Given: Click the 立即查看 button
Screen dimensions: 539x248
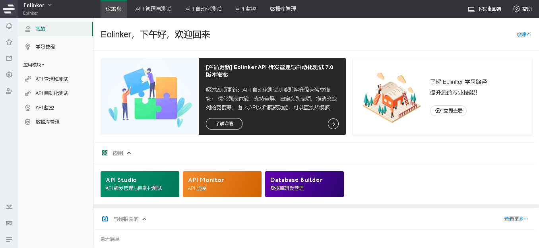Looking at the screenshot, I should 448,111.
